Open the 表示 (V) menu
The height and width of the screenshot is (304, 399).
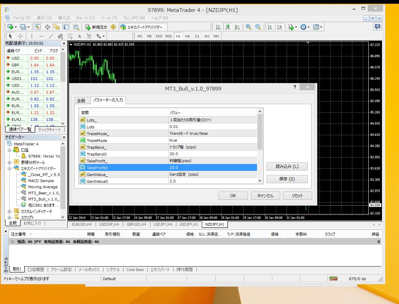coord(44,18)
